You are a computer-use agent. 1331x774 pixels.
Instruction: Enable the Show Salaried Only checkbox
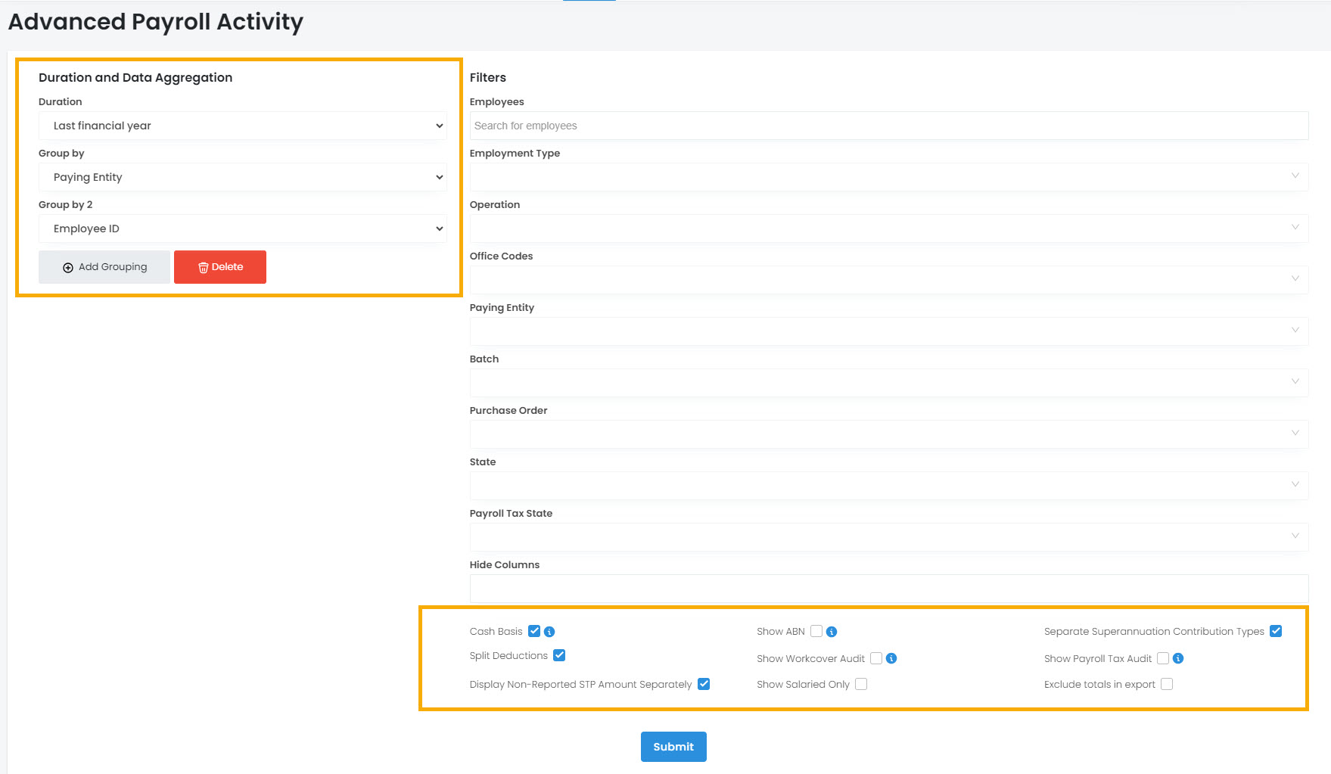[861, 684]
